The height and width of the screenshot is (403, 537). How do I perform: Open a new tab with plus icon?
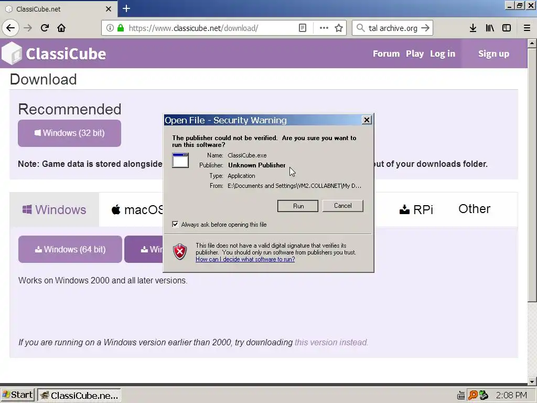coord(126,8)
